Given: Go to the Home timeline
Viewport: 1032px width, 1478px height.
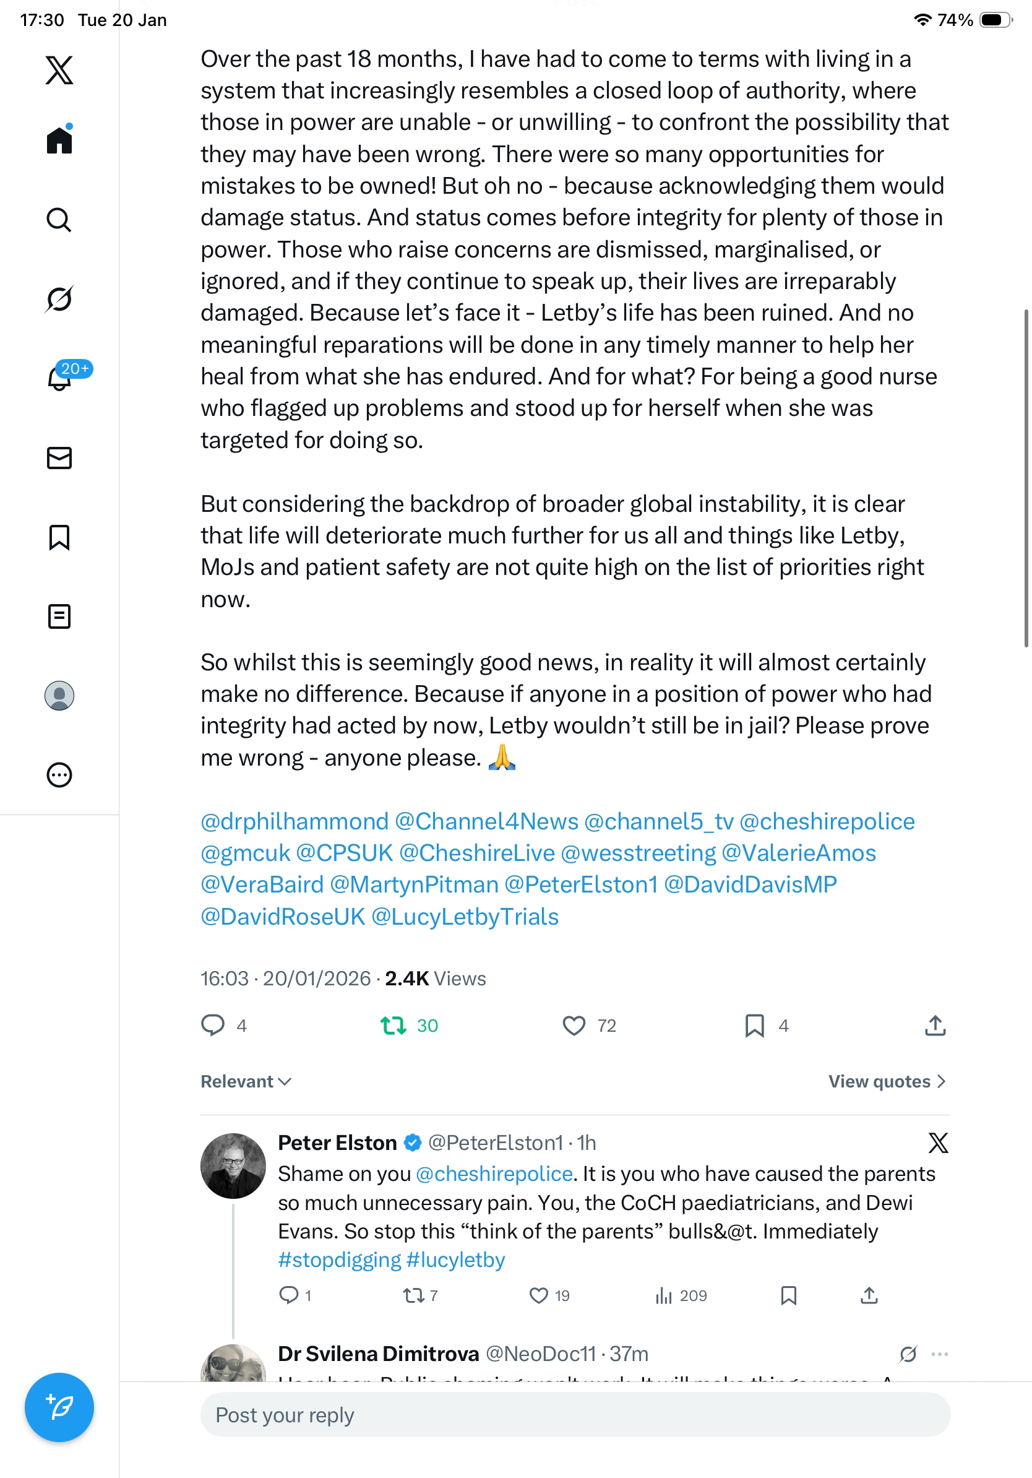Looking at the screenshot, I should point(59,140).
